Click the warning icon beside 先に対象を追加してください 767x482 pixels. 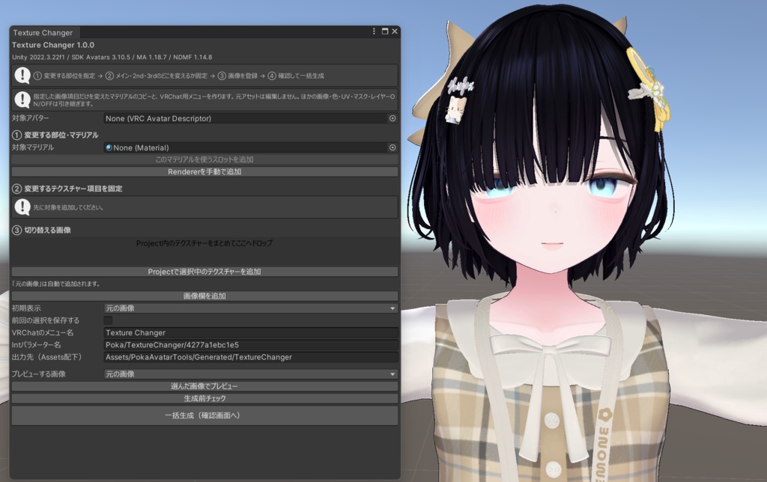(22, 207)
